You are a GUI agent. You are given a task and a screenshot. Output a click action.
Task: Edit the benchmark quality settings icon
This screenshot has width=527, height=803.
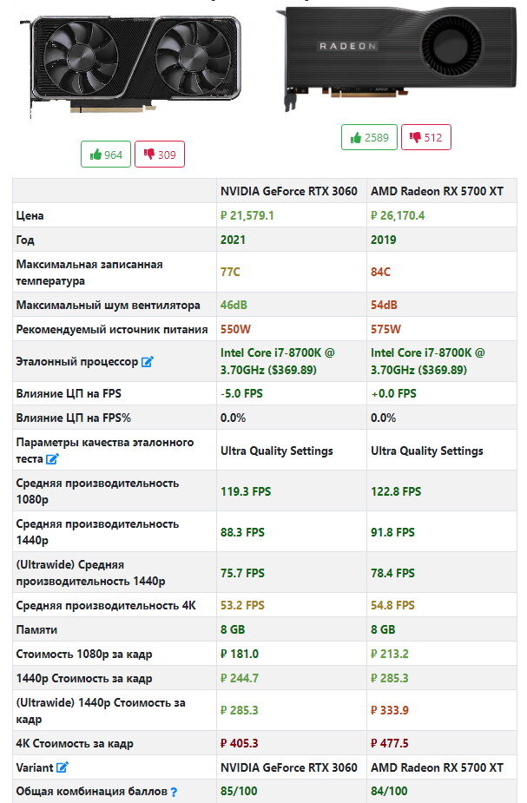pyautogui.click(x=52, y=459)
